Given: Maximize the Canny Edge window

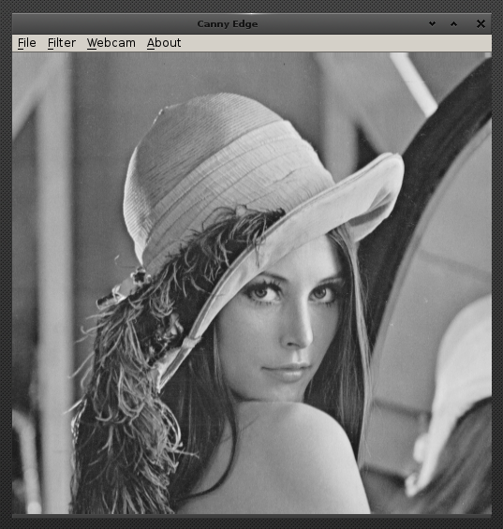Looking at the screenshot, I should (453, 24).
